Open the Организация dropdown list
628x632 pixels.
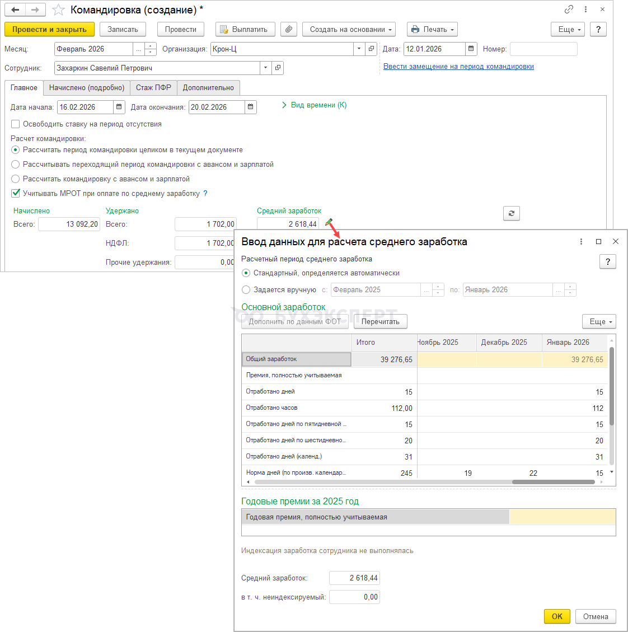359,49
